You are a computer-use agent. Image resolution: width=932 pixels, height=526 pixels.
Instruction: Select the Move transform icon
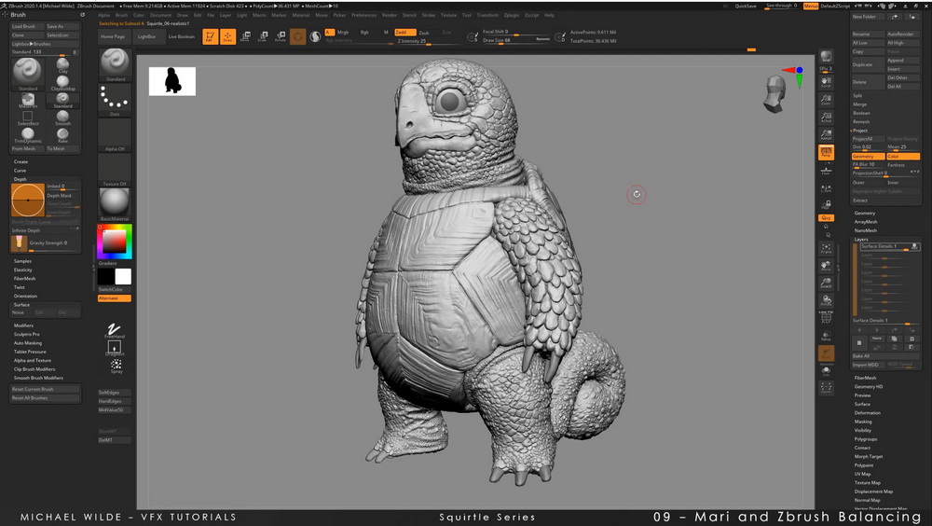point(245,36)
